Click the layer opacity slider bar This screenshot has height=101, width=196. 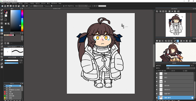click(178, 66)
